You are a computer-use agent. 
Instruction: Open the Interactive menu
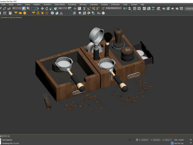point(115,4)
